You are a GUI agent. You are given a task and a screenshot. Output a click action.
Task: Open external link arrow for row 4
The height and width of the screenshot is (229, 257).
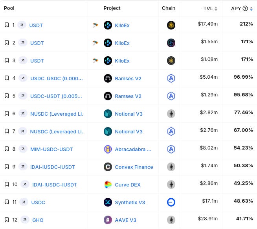23,78
